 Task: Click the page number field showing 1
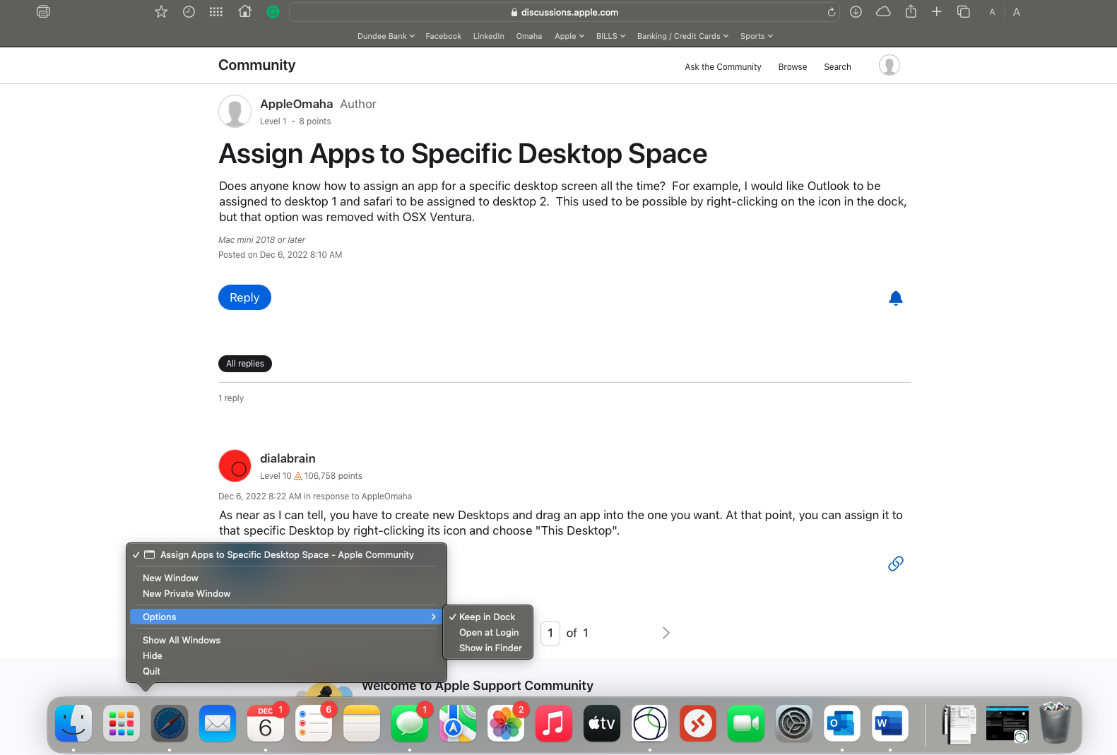tap(550, 634)
